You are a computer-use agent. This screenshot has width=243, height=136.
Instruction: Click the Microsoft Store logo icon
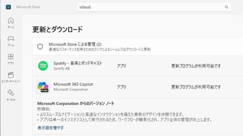(x=8, y=7)
